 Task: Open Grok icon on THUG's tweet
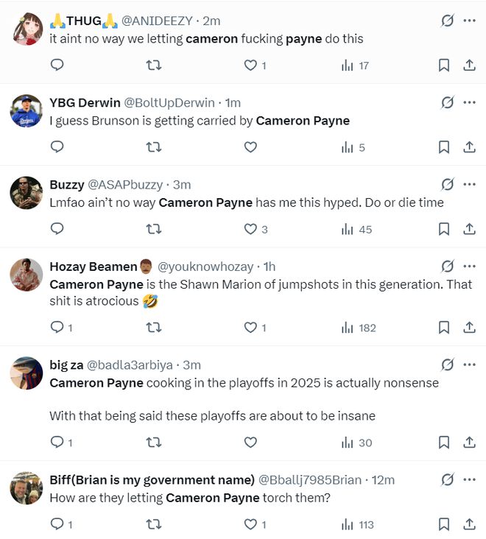447,21
